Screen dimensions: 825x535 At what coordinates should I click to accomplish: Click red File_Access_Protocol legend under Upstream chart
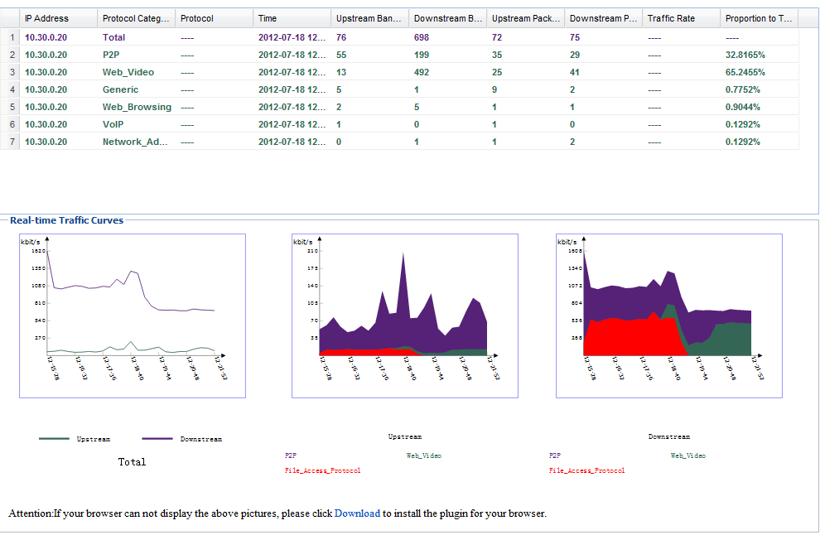pos(322,470)
